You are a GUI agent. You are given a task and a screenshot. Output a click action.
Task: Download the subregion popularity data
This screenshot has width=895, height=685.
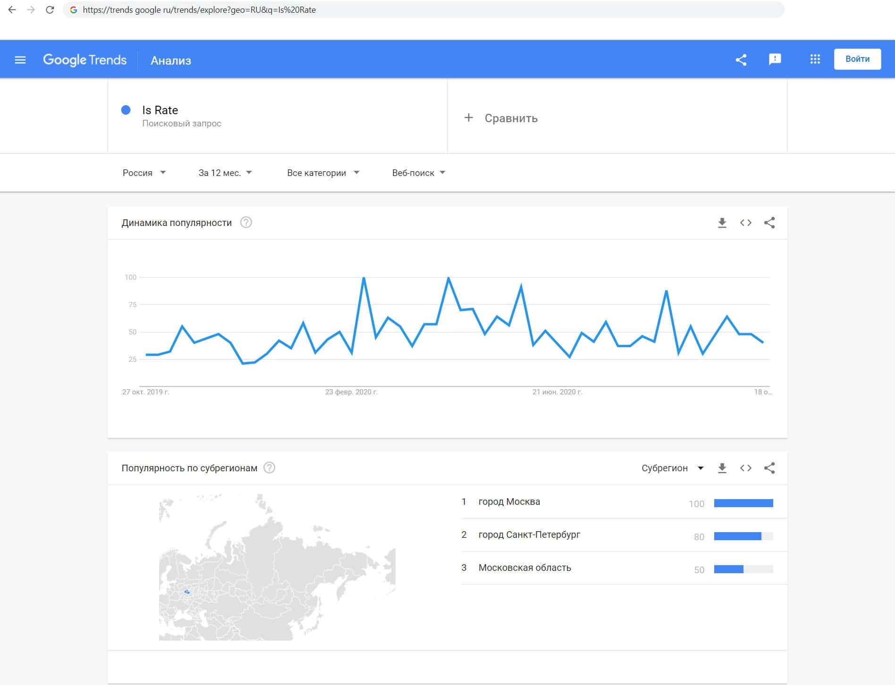[722, 468]
